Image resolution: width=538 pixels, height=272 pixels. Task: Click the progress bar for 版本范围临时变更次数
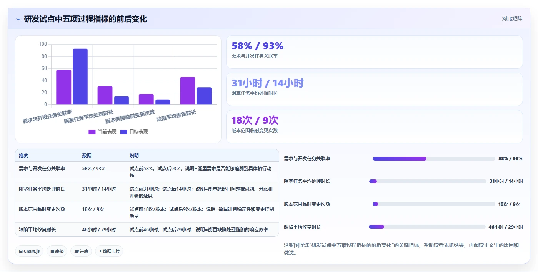[434, 204]
